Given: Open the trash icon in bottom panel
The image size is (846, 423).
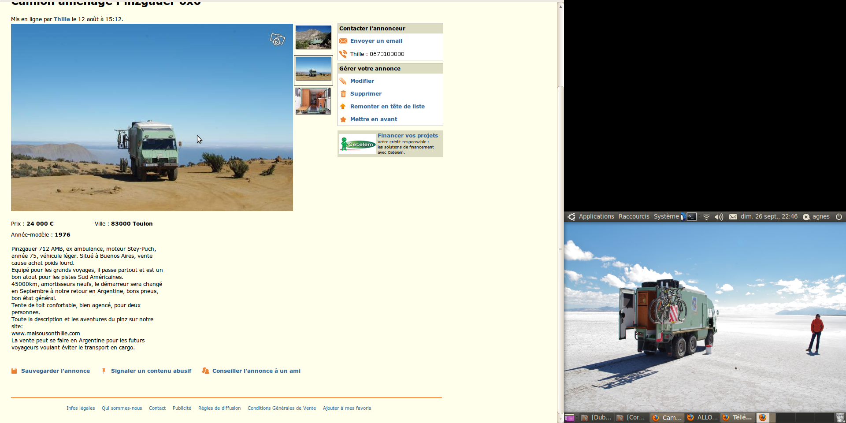Looking at the screenshot, I should coord(840,417).
